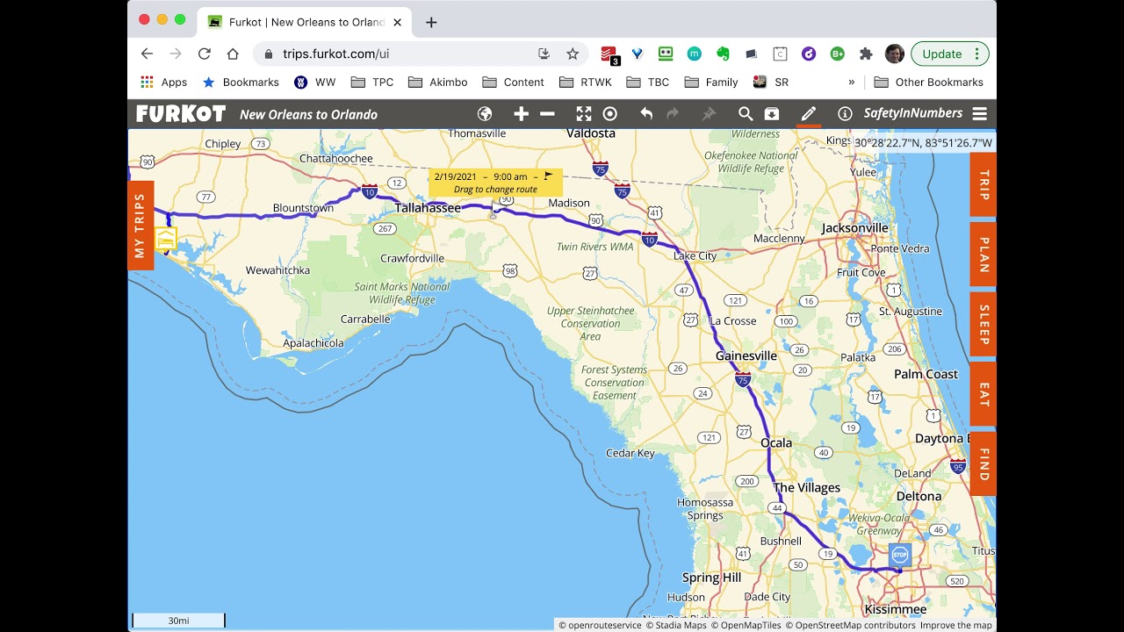Reload the page
The image size is (1124, 632).
pos(204,54)
